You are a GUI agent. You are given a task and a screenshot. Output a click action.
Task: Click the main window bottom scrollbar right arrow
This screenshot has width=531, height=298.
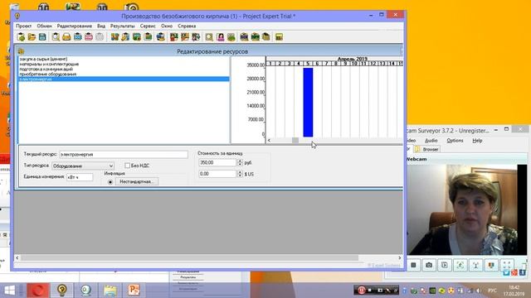click(x=400, y=257)
